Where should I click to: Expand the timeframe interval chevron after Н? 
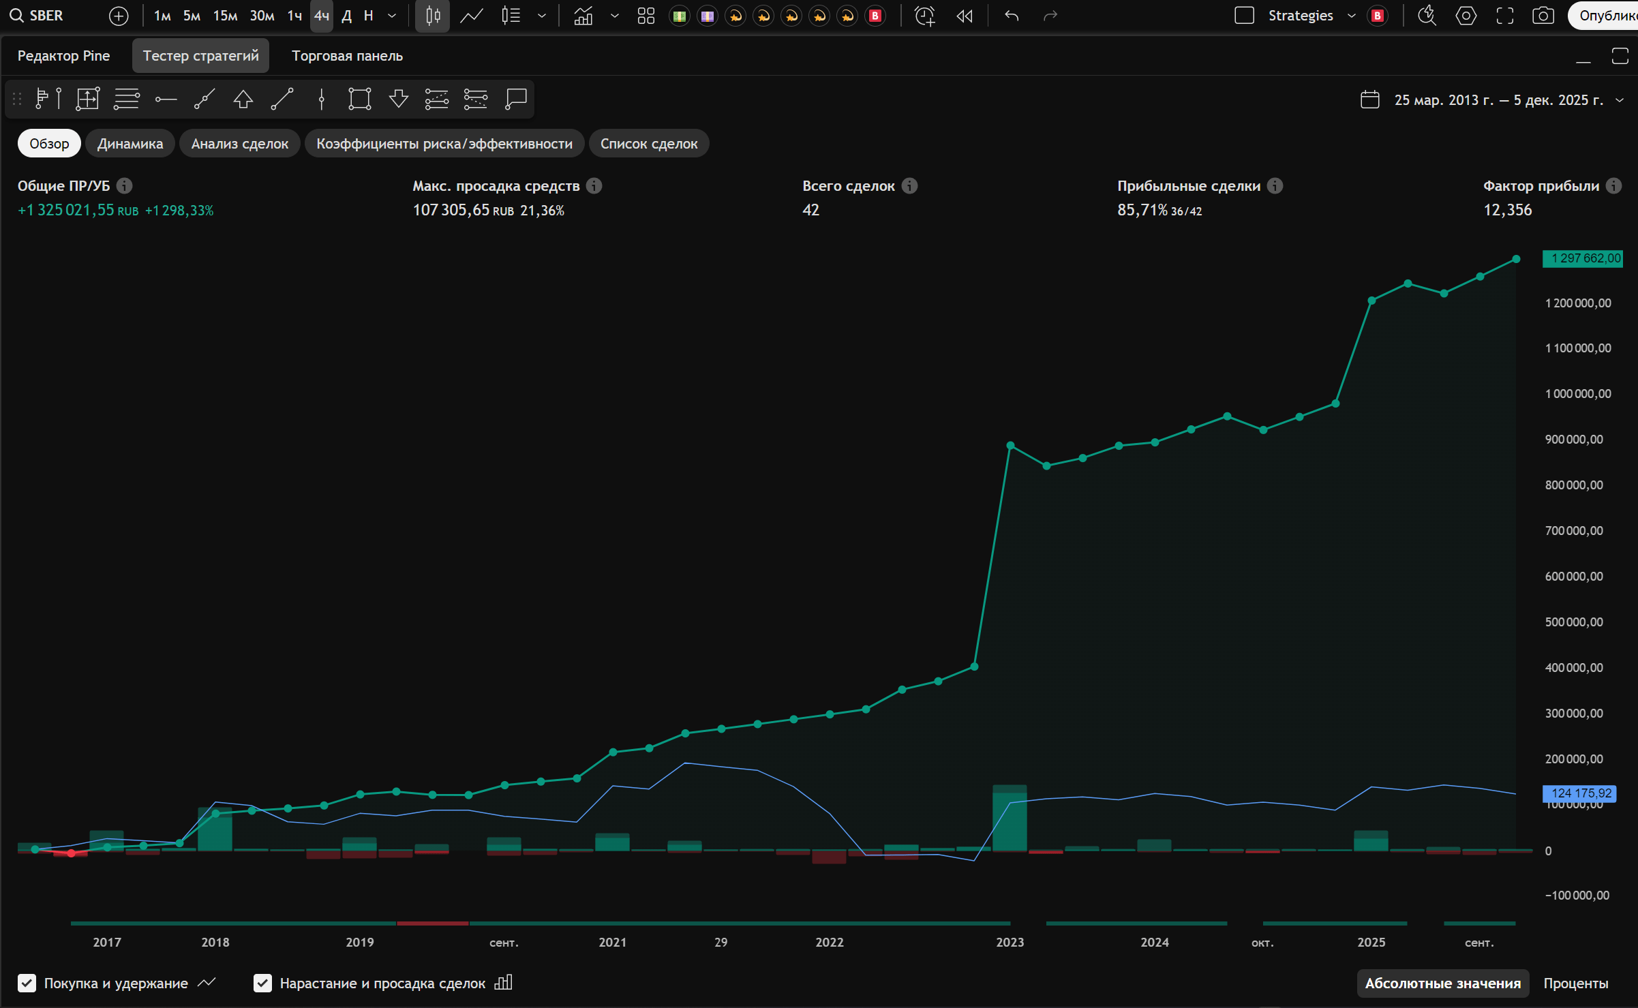pos(392,16)
